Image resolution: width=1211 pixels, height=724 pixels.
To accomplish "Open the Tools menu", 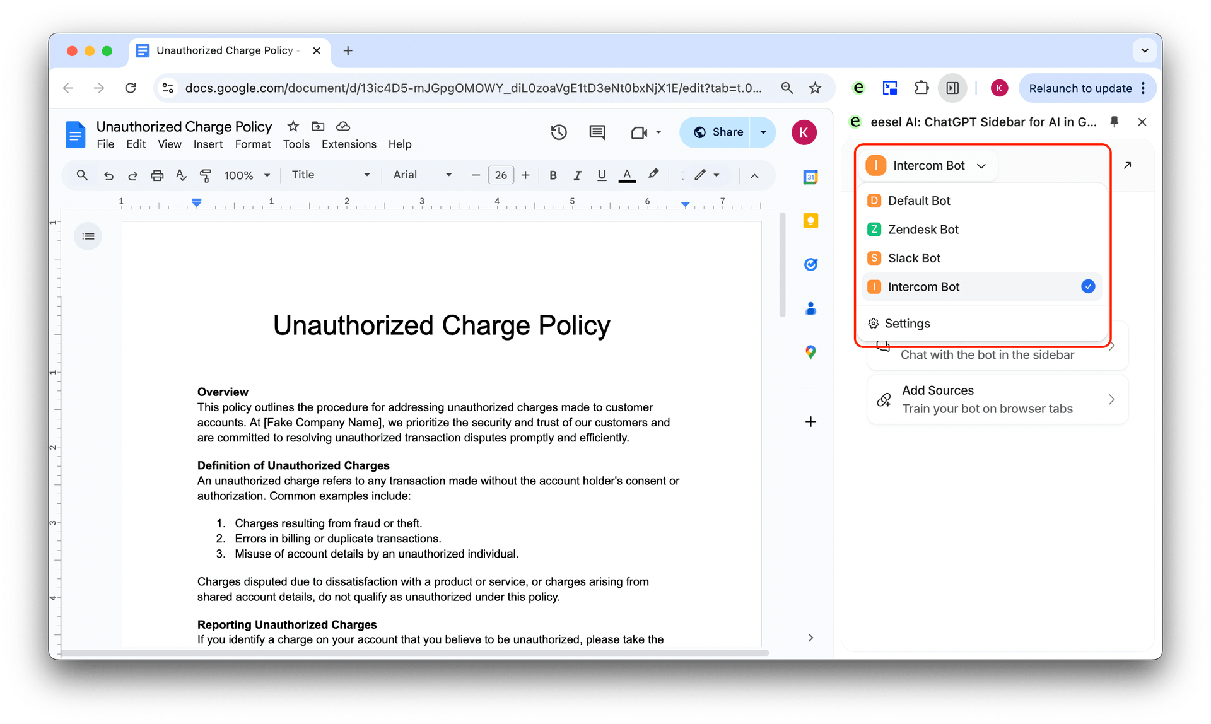I will tap(296, 144).
